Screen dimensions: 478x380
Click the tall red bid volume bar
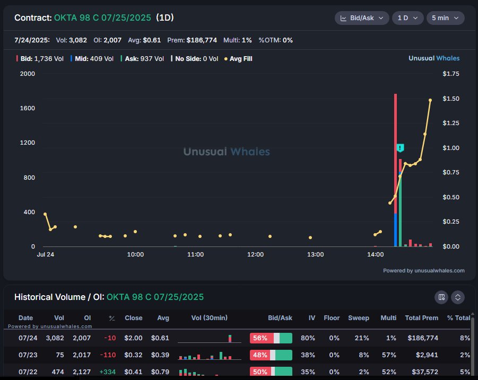tap(395, 154)
